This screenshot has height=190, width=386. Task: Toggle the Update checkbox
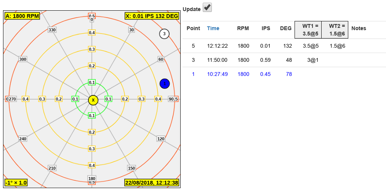point(207,8)
